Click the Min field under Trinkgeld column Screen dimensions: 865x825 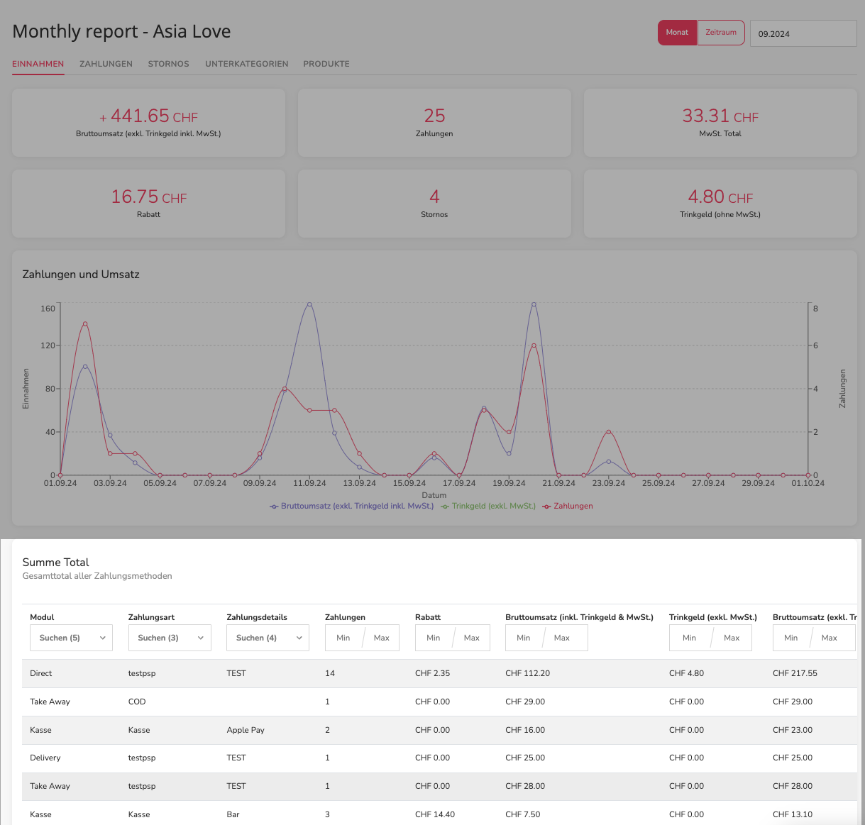pyautogui.click(x=690, y=638)
